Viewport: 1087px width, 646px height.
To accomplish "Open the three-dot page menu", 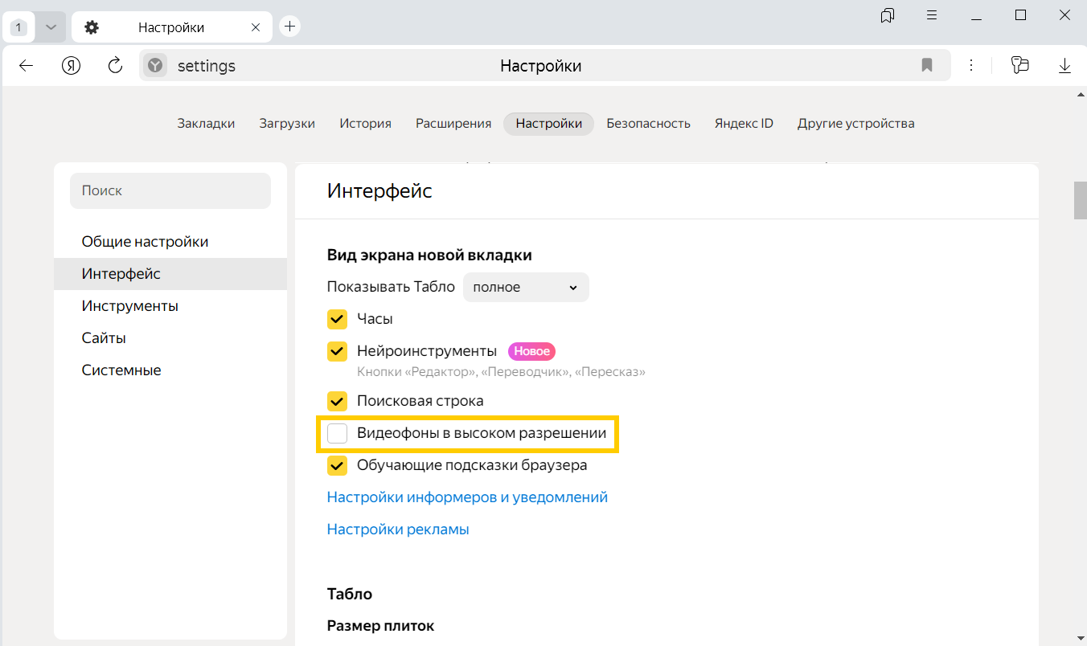I will (x=971, y=66).
